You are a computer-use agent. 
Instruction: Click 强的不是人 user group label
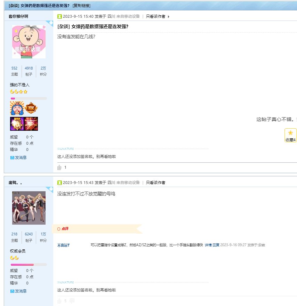(20, 85)
